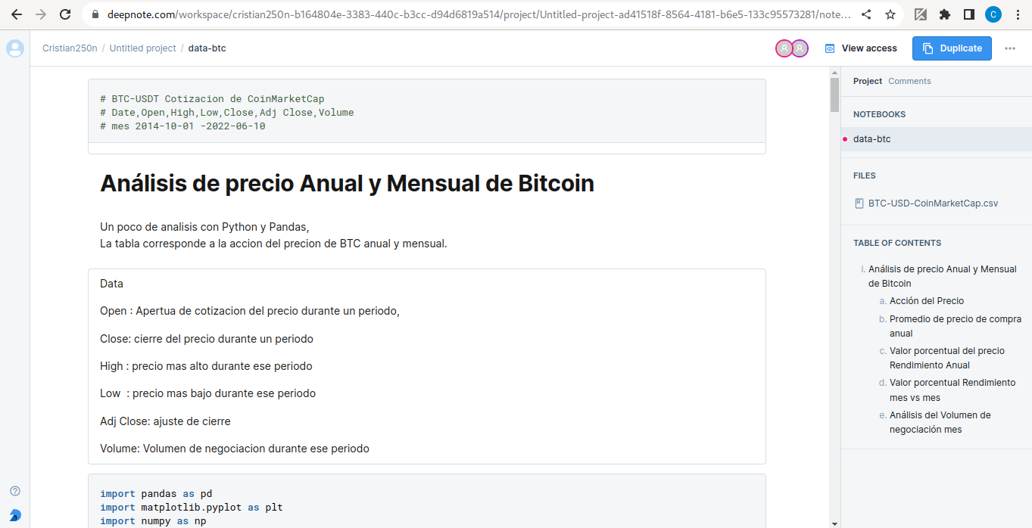Image resolution: width=1032 pixels, height=528 pixels.
Task: Jump to Acción del Precio section
Action: click(926, 301)
